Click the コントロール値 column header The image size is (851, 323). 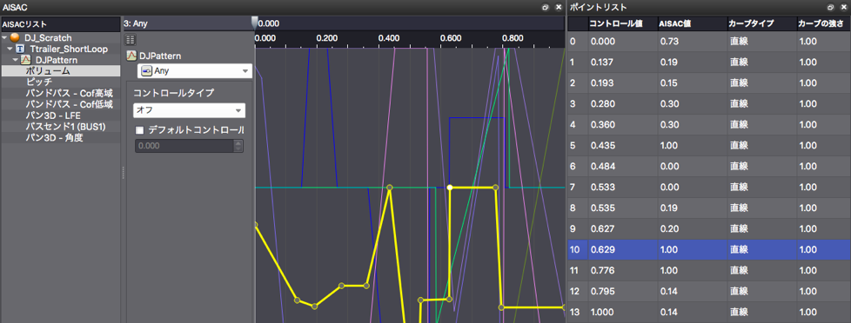pos(622,23)
